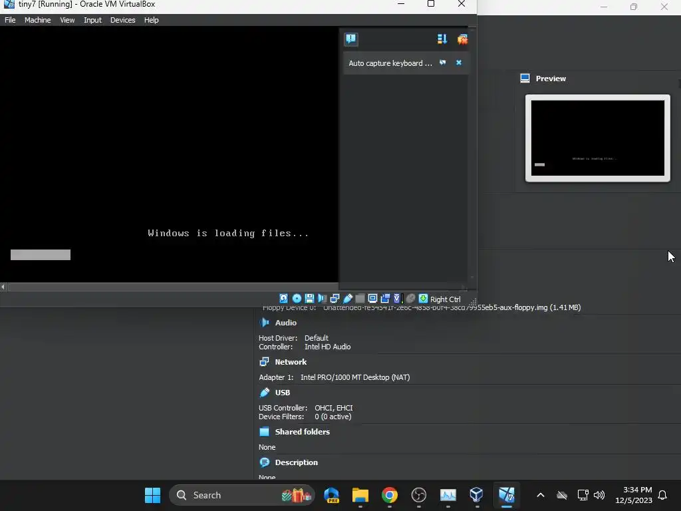Open the File menu

pos(10,20)
